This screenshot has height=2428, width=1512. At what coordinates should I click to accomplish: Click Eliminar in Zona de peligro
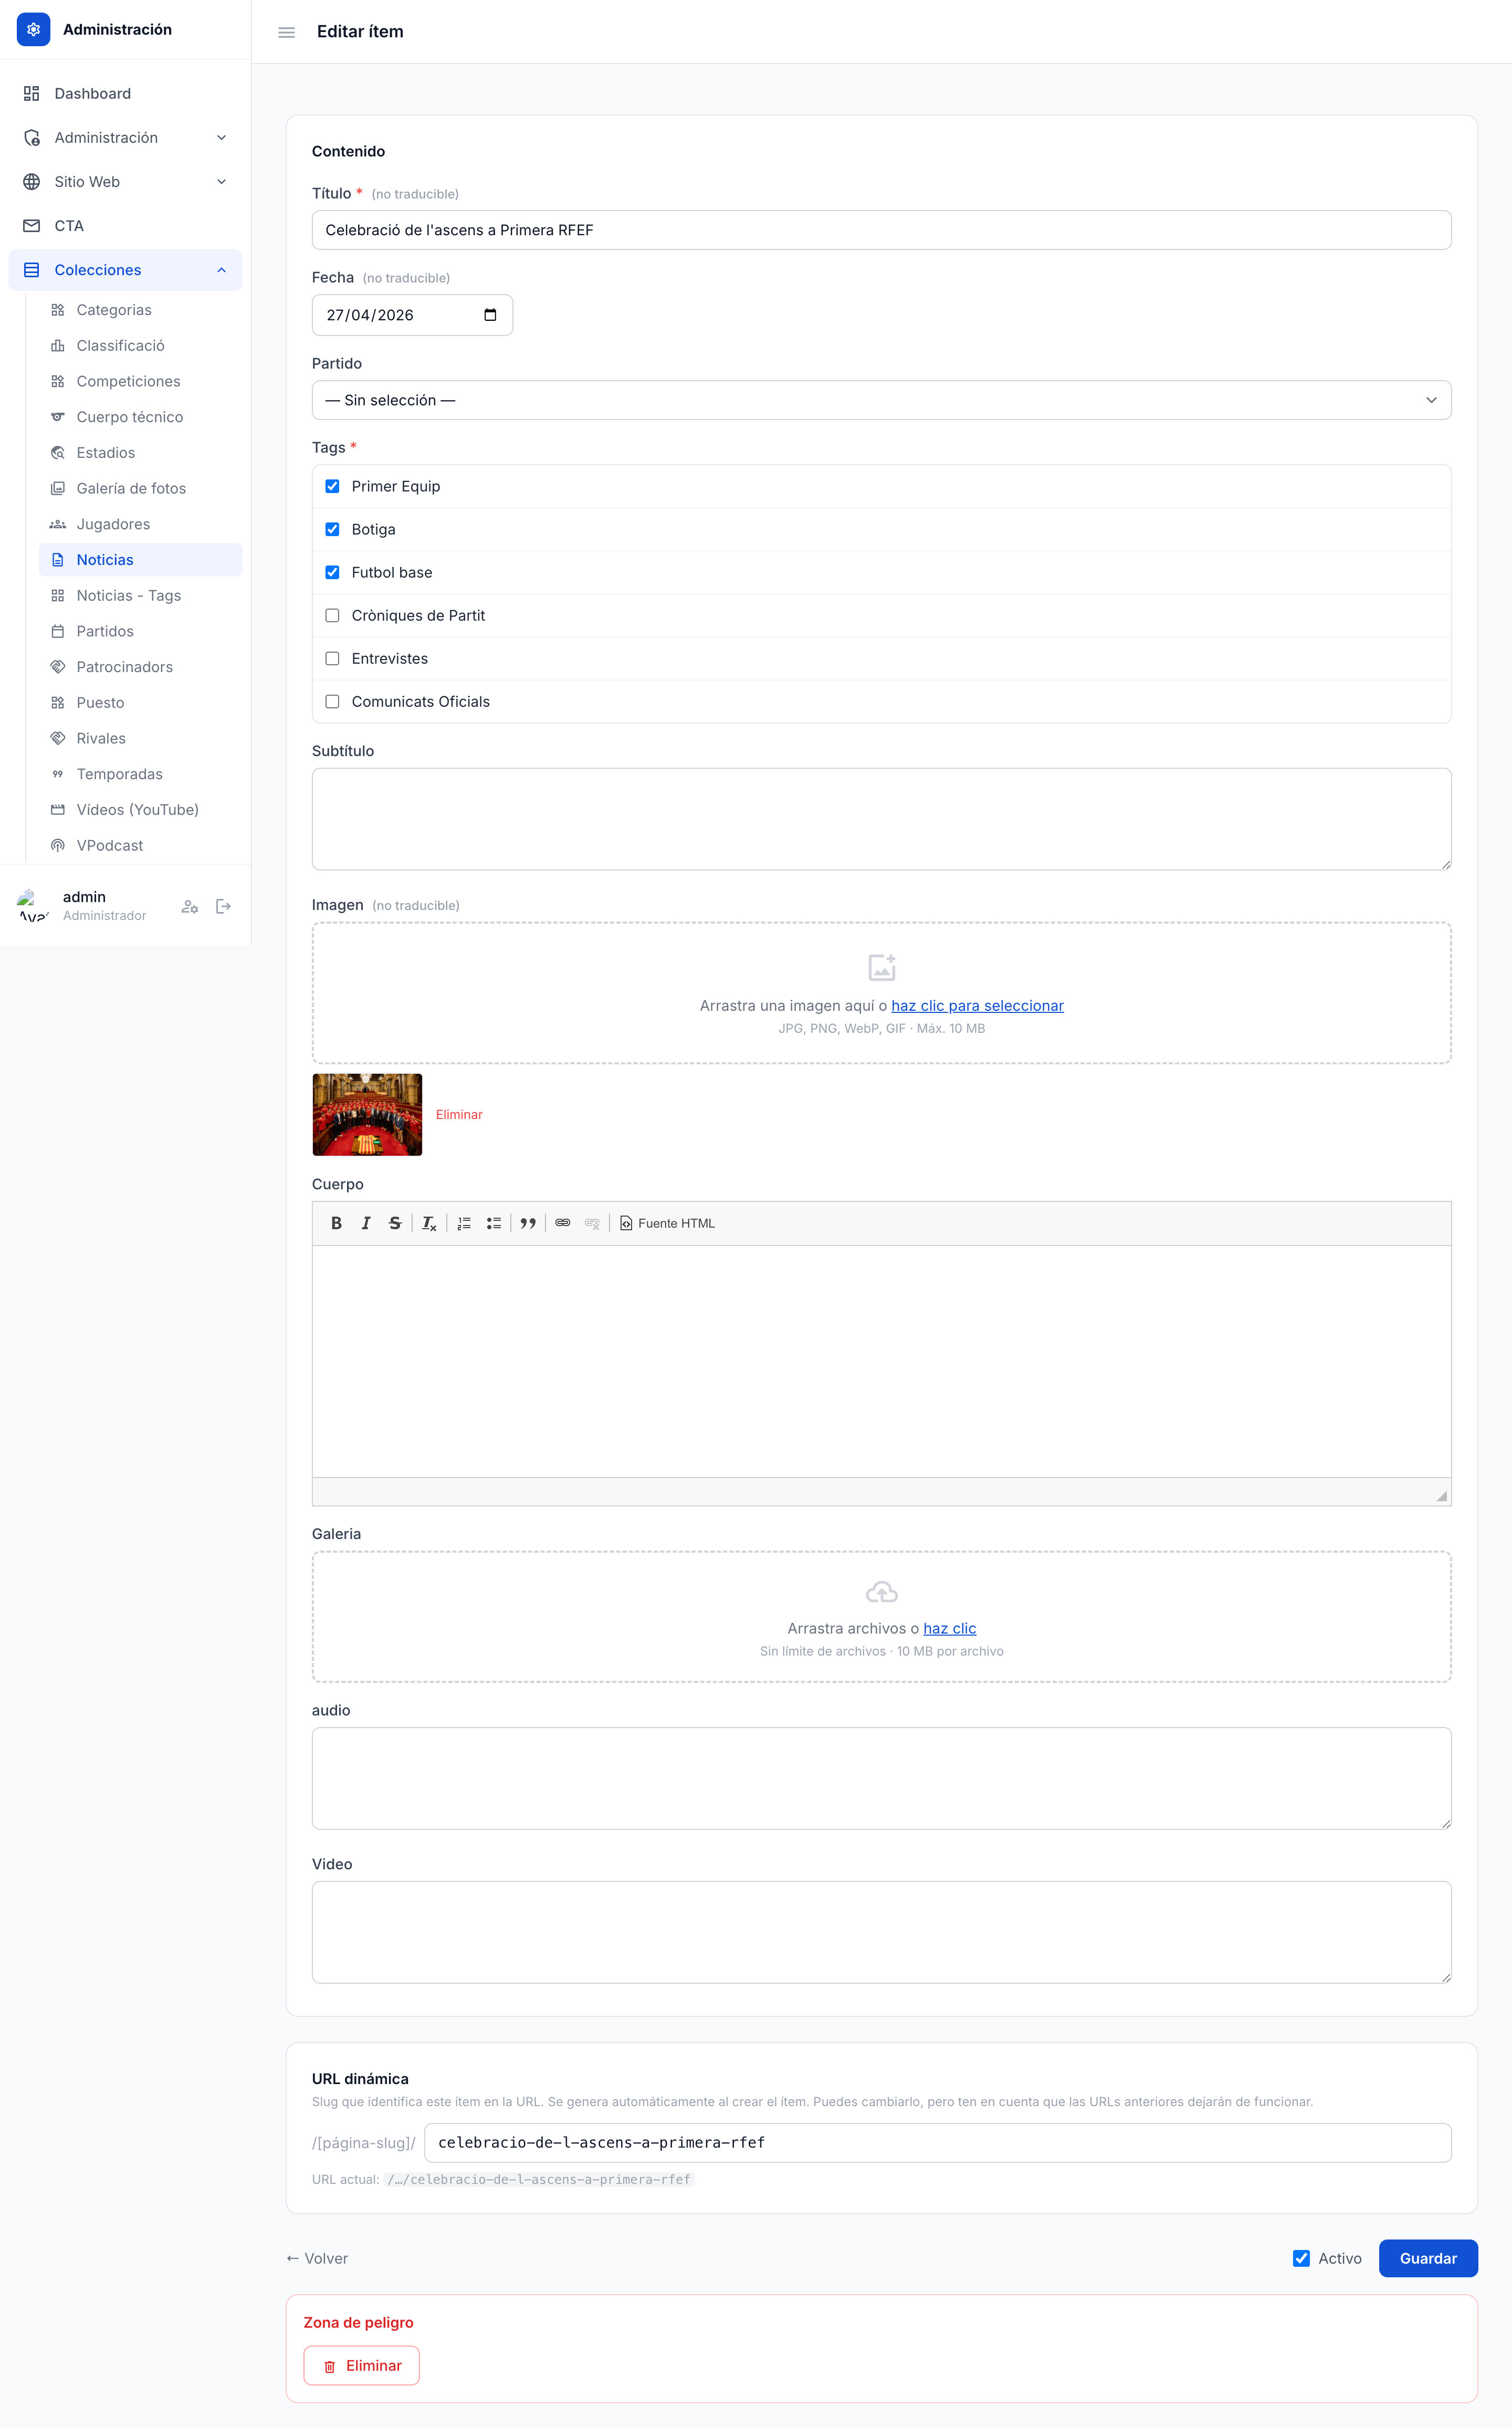(361, 2366)
